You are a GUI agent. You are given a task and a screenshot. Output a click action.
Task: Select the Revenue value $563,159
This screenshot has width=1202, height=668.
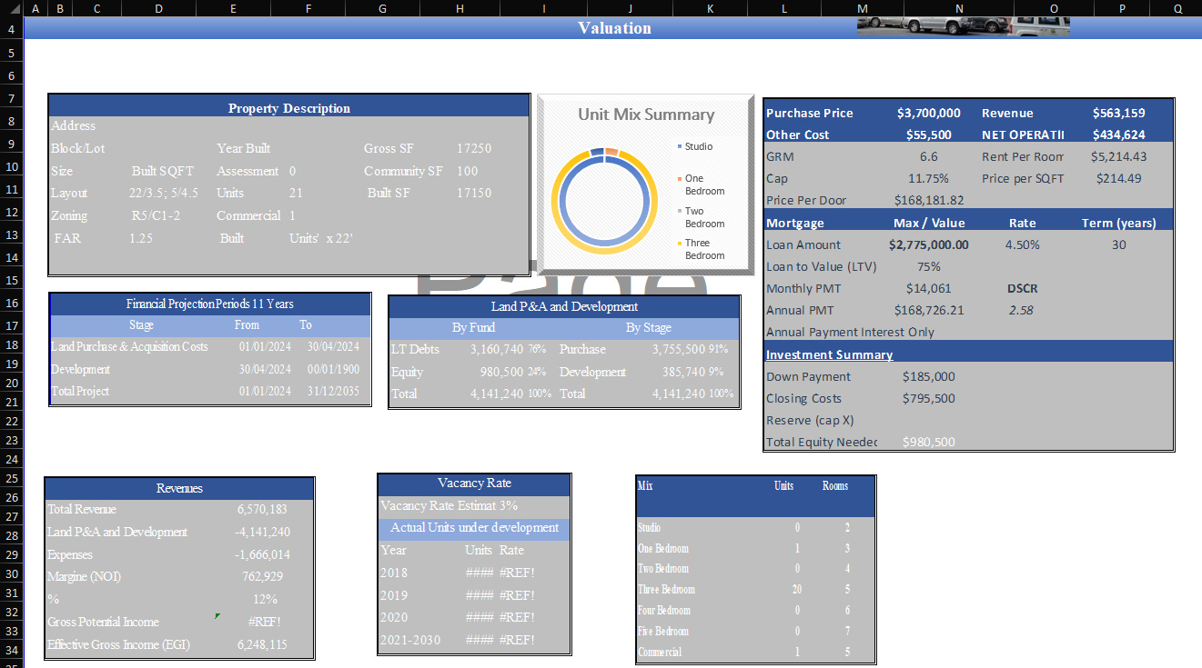(x=1118, y=113)
